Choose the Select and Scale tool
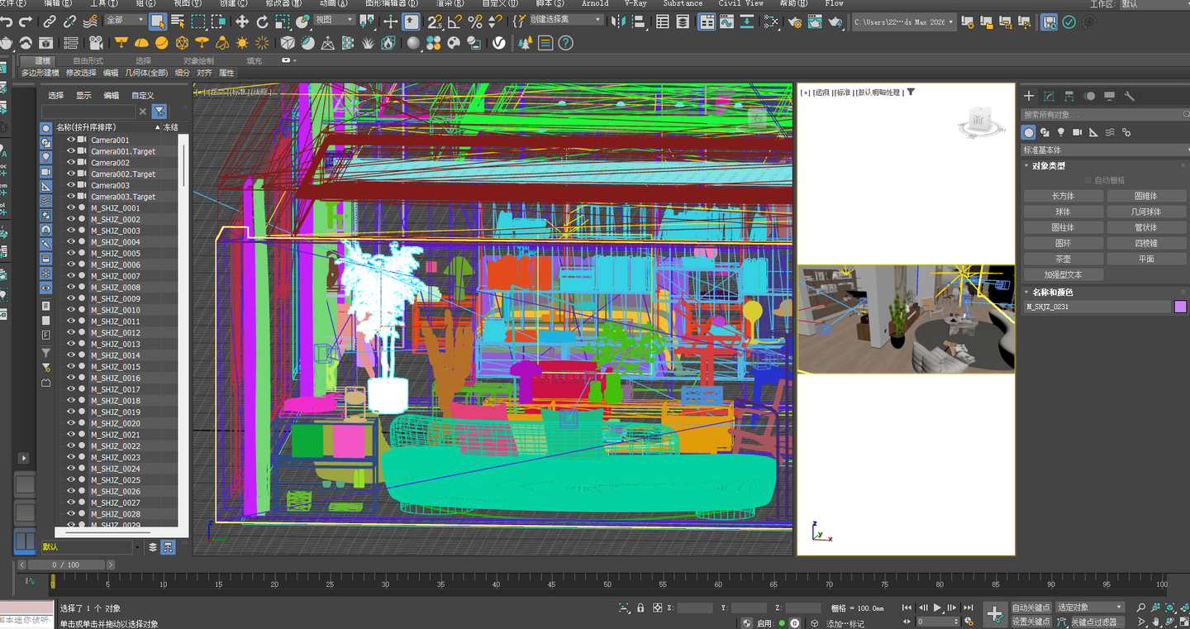 click(x=283, y=21)
